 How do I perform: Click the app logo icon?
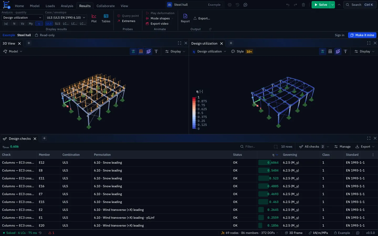[6, 5]
